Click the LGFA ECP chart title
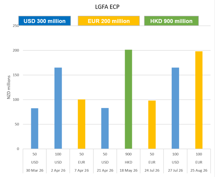The width and height of the screenshot is (215, 177). tap(107, 7)
